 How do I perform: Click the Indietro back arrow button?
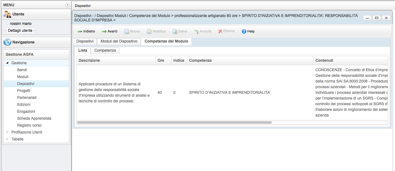point(80,31)
